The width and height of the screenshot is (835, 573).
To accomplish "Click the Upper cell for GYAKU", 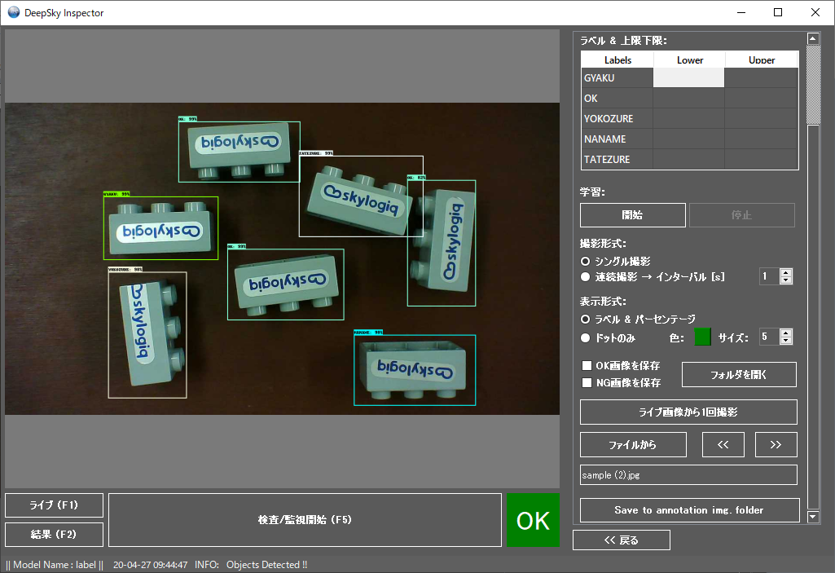I will [x=761, y=77].
